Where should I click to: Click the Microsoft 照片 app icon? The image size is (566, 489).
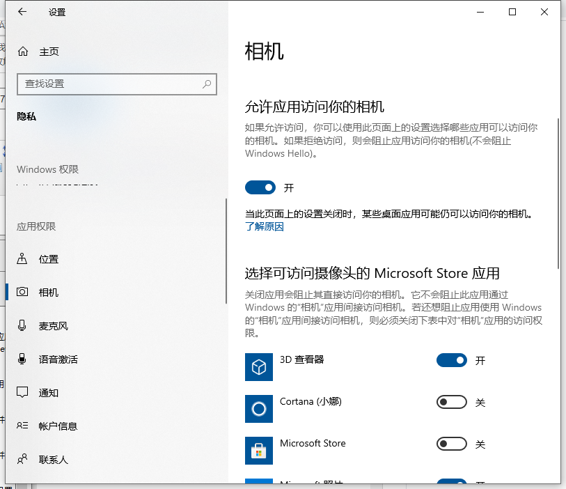258,483
